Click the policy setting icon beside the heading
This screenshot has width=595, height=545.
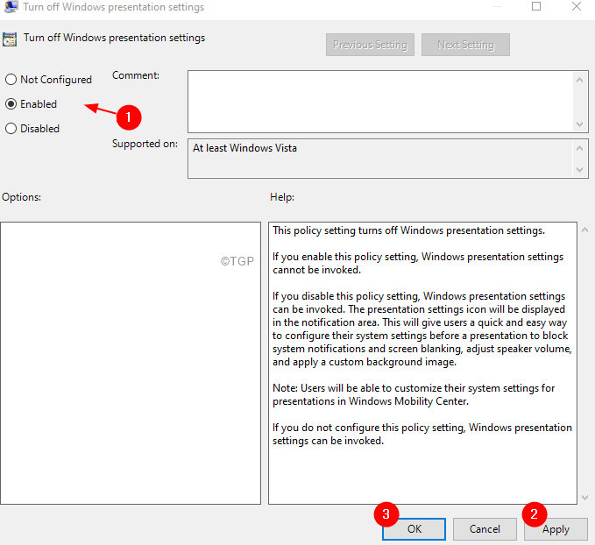10,39
